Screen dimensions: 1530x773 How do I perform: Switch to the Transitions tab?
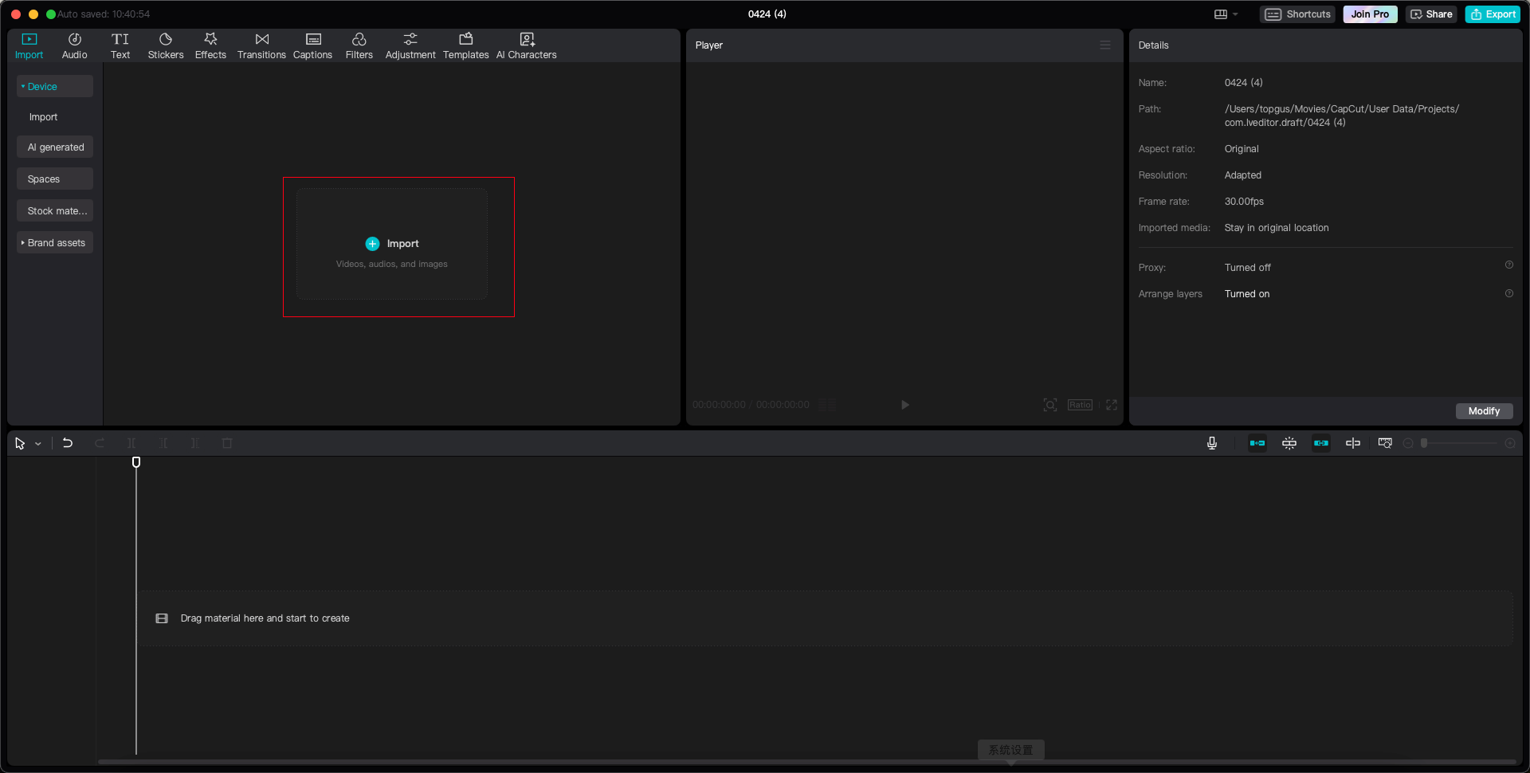tap(261, 46)
